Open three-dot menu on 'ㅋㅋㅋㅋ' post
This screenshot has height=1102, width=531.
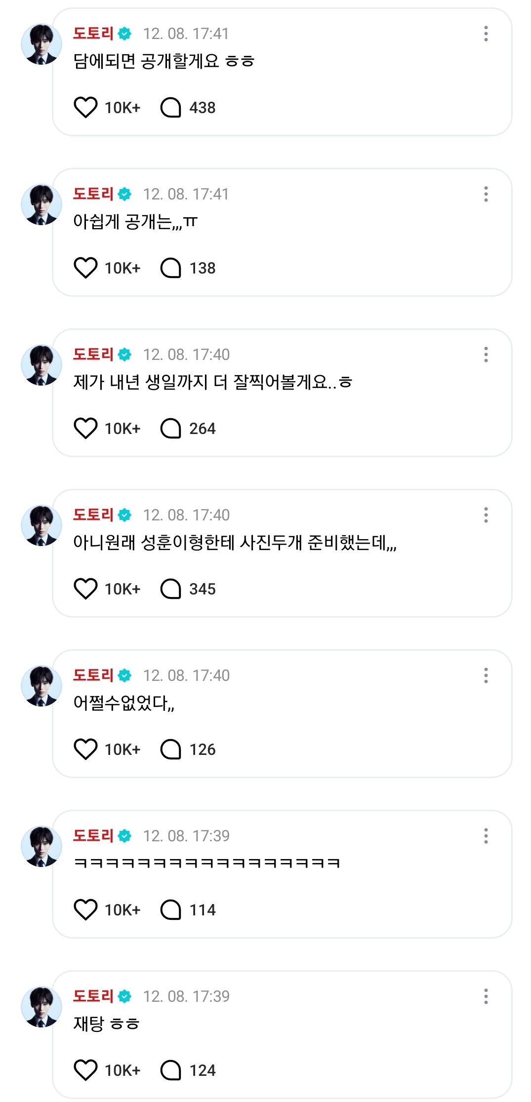[486, 836]
